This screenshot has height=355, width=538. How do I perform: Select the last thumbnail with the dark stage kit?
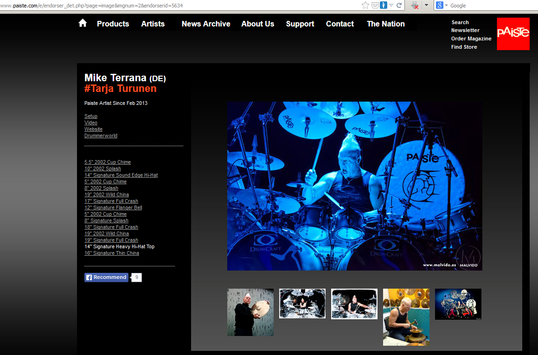tap(458, 304)
